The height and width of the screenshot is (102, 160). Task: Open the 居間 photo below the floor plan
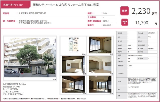point(73,65)
